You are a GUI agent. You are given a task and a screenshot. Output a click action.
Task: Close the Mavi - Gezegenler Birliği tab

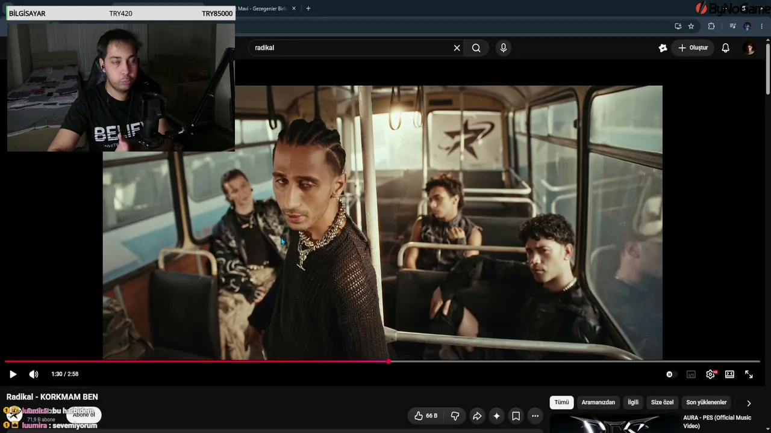click(x=294, y=8)
